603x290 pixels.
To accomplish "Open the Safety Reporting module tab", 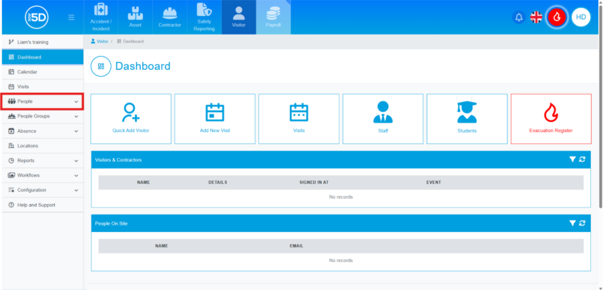I will point(204,17).
